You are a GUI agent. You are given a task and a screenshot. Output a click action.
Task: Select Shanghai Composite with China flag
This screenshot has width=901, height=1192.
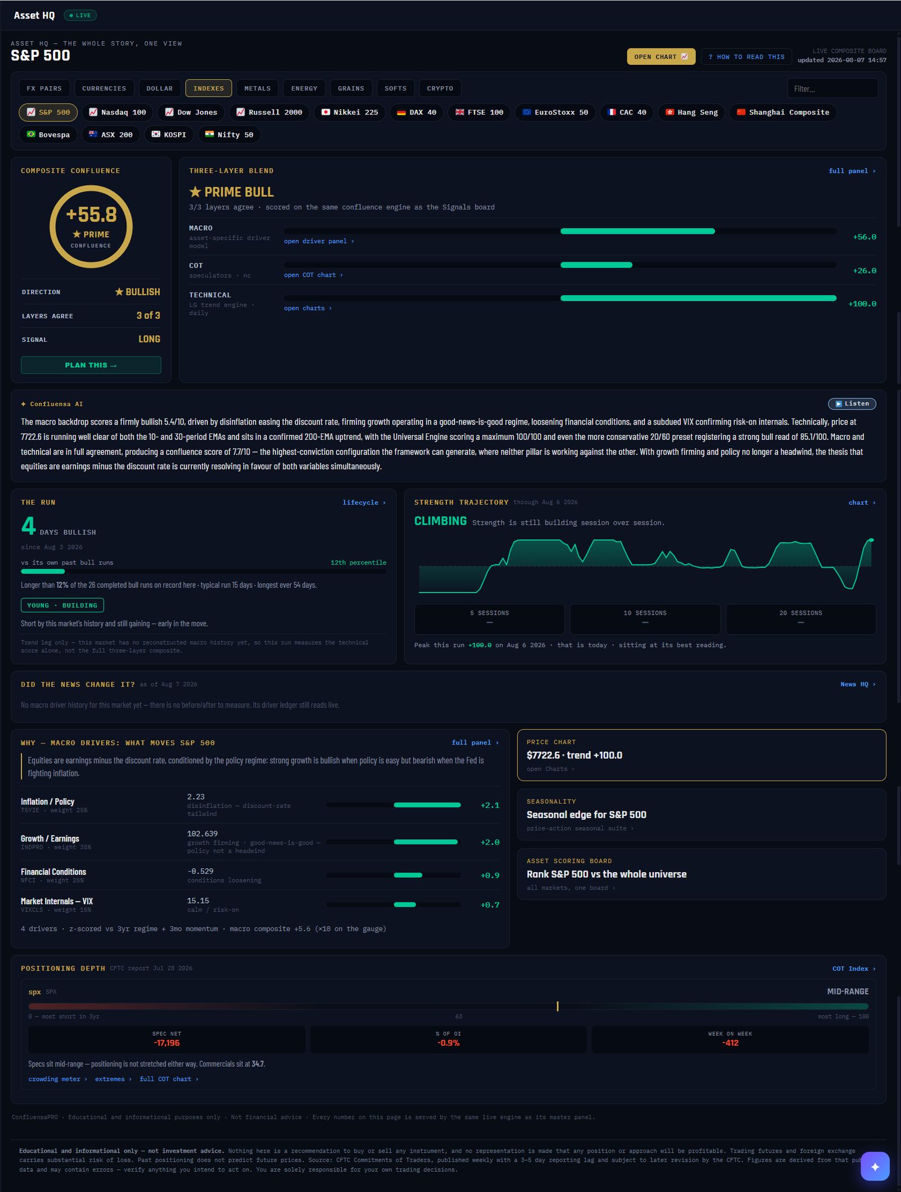(783, 112)
